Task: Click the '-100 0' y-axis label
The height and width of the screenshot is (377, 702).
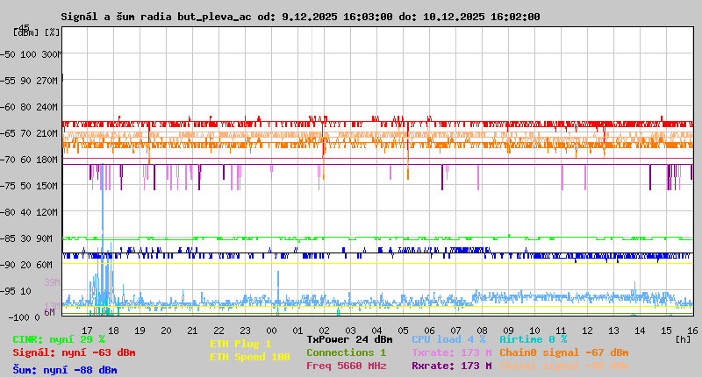Action: [x=25, y=317]
